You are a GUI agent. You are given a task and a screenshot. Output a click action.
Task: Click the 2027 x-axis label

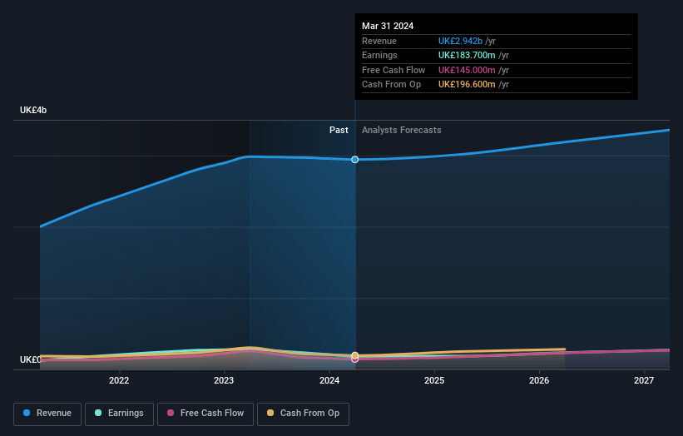coord(644,381)
